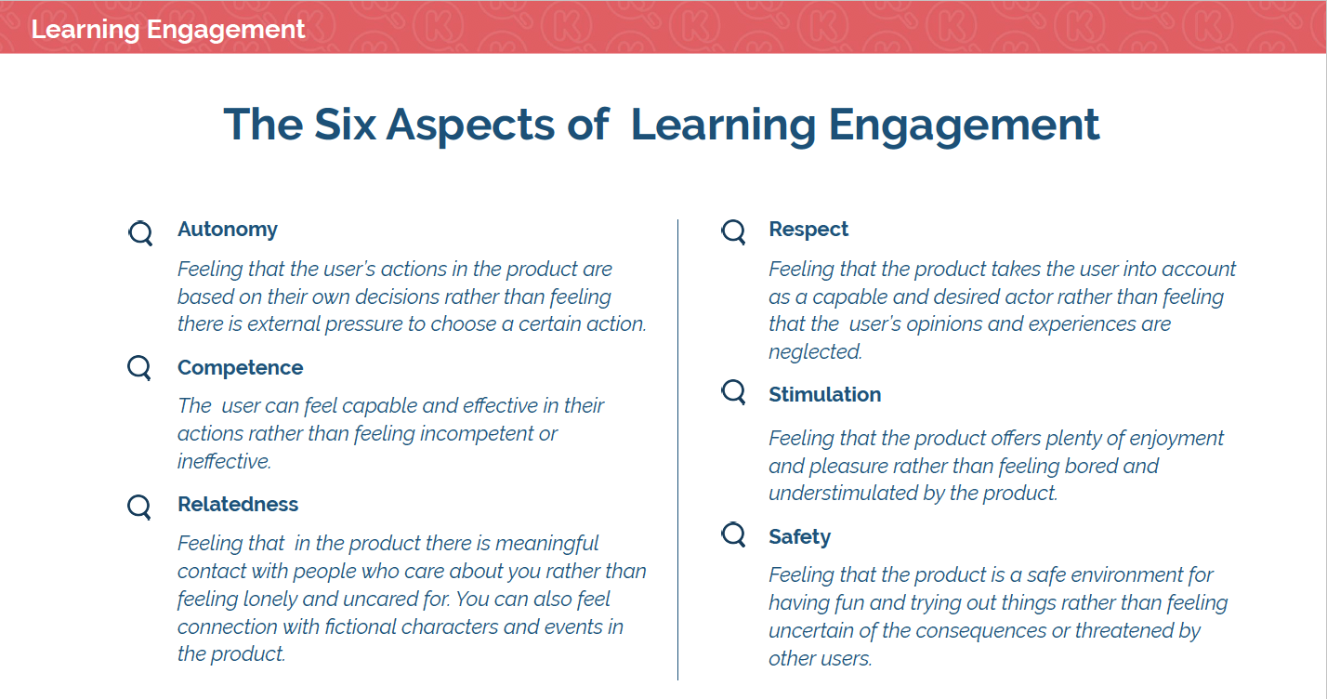This screenshot has width=1327, height=699.
Task: Select the Relatedness heading
Action: (238, 505)
